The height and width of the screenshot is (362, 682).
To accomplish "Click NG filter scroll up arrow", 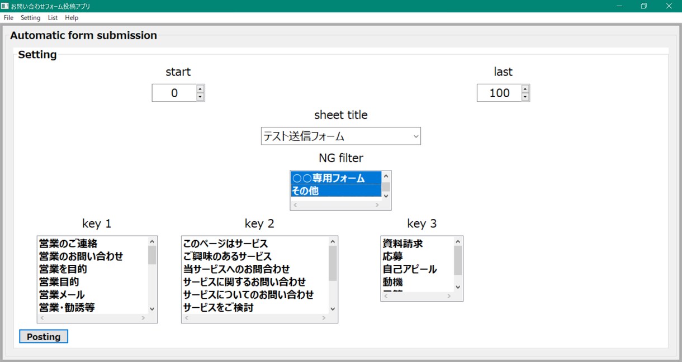I will click(386, 175).
